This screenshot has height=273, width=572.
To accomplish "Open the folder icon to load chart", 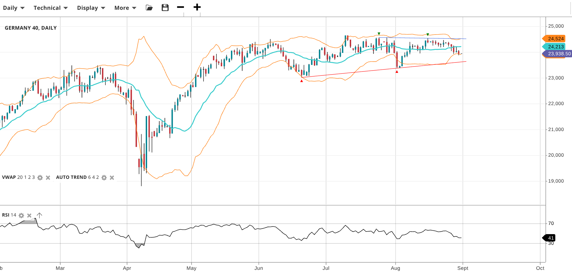I will 149,8.
